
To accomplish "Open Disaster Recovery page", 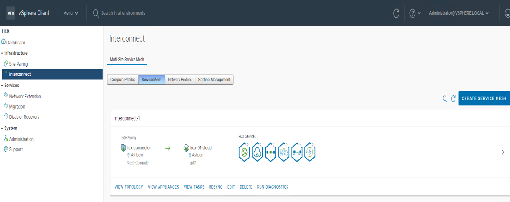I will click(25, 117).
